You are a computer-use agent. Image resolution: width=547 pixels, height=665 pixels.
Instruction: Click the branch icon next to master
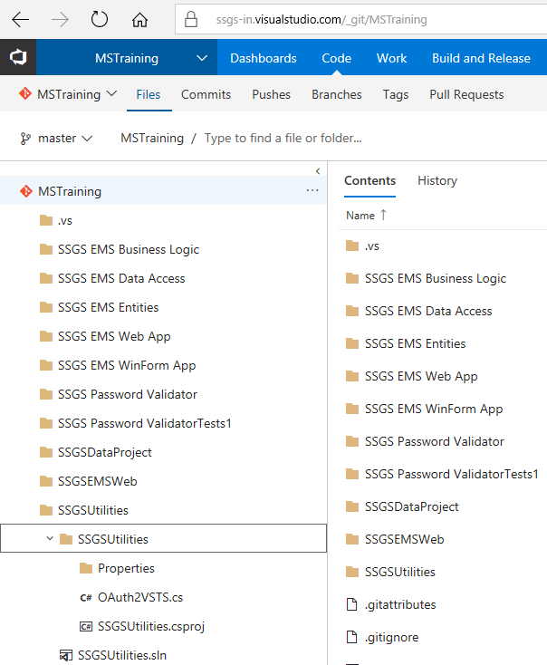click(25, 139)
